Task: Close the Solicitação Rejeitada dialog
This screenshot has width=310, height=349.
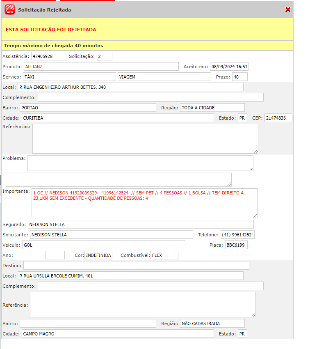Action: tap(288, 9)
